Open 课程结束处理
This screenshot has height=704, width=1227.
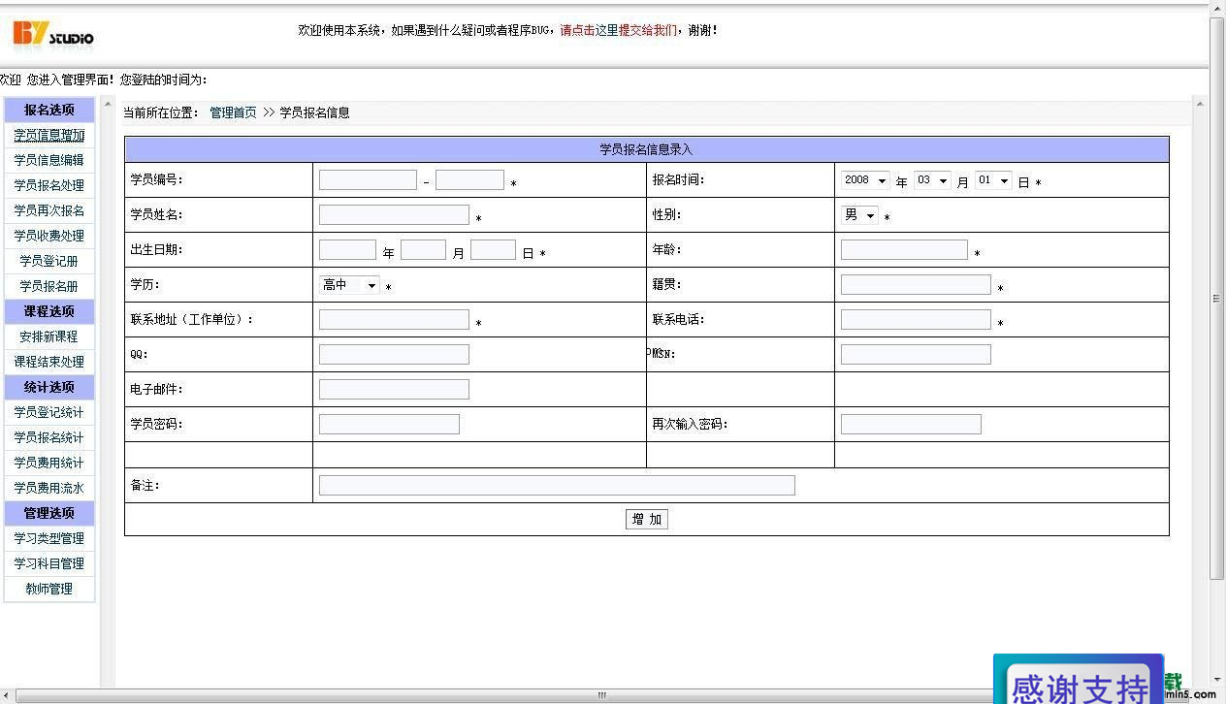[49, 362]
